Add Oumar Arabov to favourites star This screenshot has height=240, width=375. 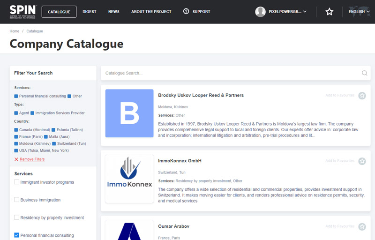tap(362, 226)
